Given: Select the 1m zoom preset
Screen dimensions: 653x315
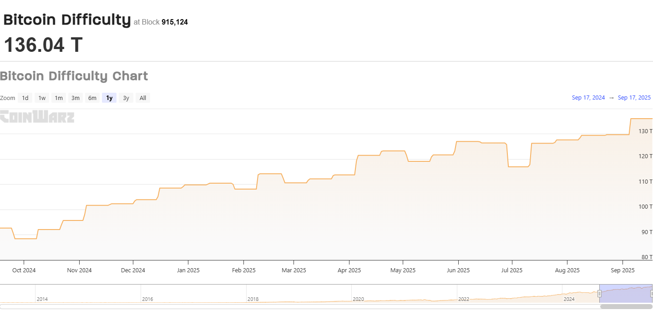Looking at the screenshot, I should click(x=58, y=98).
